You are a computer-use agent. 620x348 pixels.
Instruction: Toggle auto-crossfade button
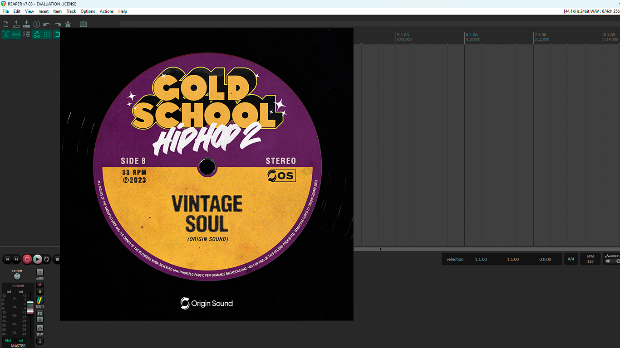coord(6,34)
